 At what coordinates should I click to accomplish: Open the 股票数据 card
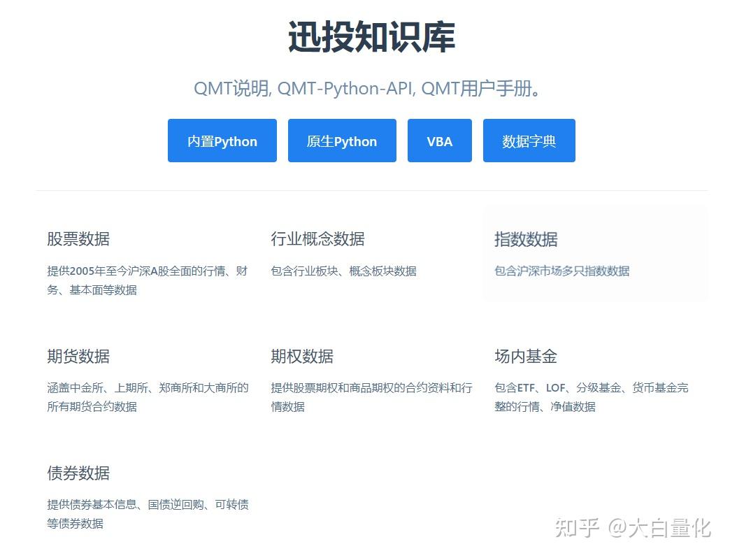pos(77,239)
